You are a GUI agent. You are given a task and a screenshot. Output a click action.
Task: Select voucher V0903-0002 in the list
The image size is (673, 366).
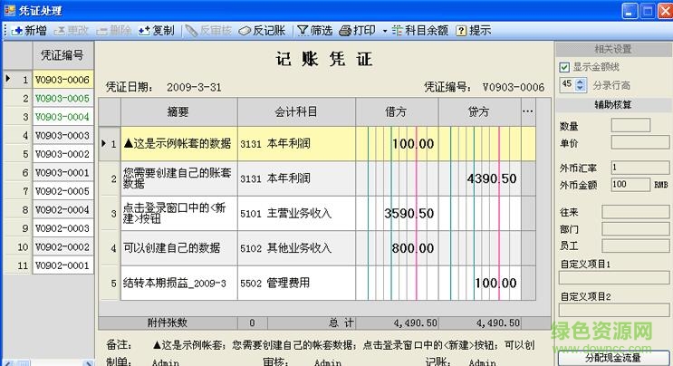tap(62, 154)
